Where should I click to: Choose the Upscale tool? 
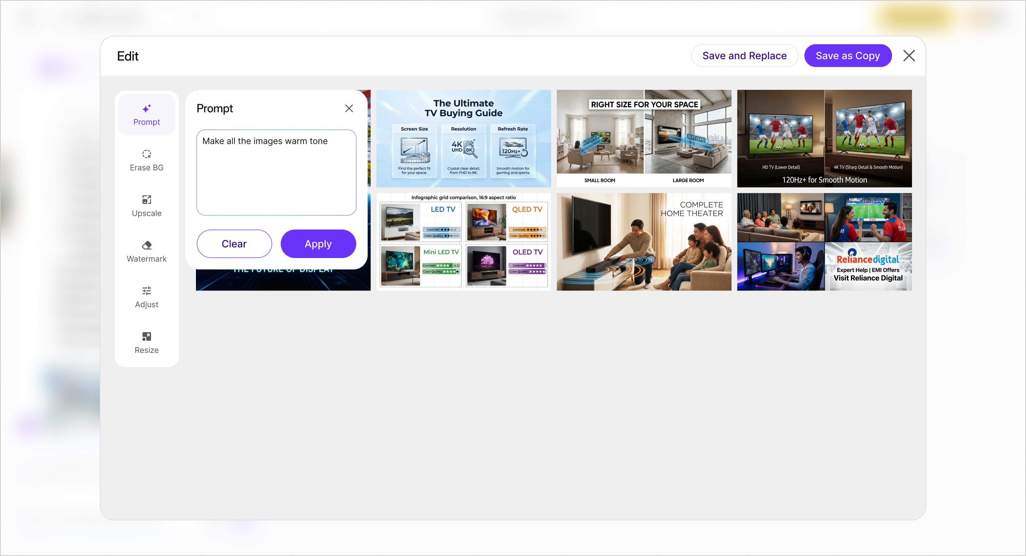click(146, 206)
